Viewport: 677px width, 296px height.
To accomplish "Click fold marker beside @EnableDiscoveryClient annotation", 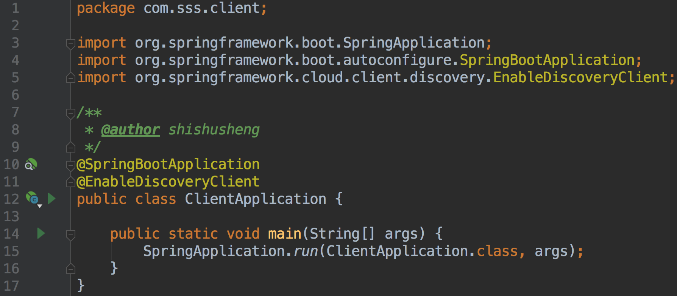I will point(70,182).
